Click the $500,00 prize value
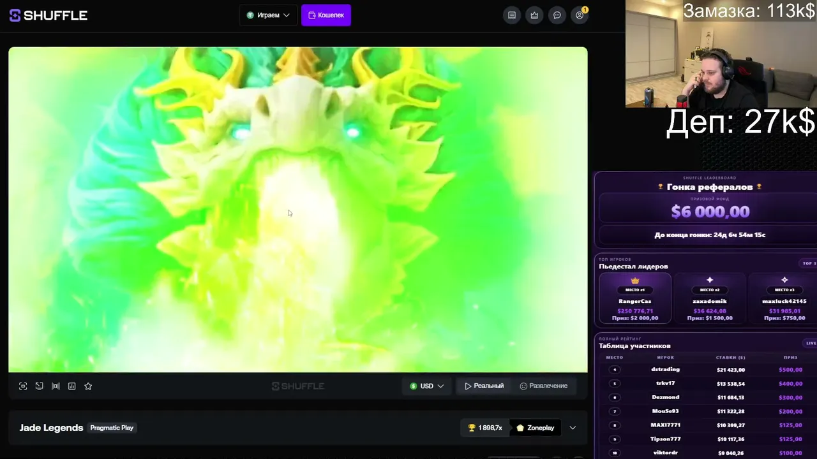The width and height of the screenshot is (817, 459). 791,370
